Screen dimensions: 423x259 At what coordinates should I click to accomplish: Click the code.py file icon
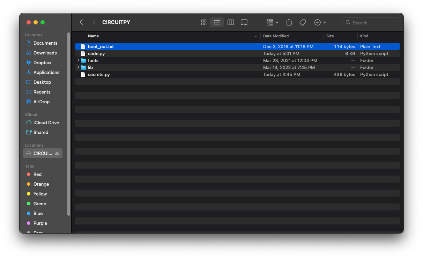(83, 53)
